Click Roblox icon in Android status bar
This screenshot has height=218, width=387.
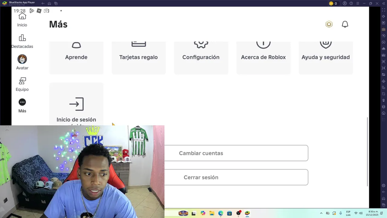39,11
